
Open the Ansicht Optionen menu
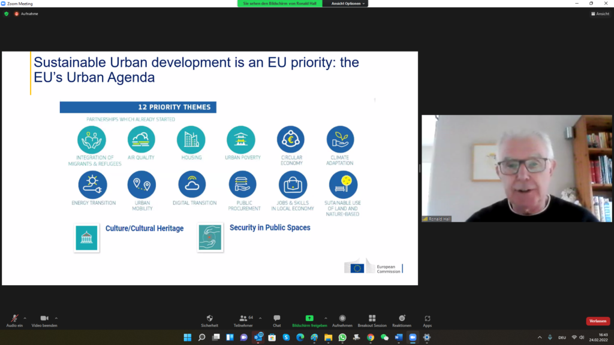point(347,4)
